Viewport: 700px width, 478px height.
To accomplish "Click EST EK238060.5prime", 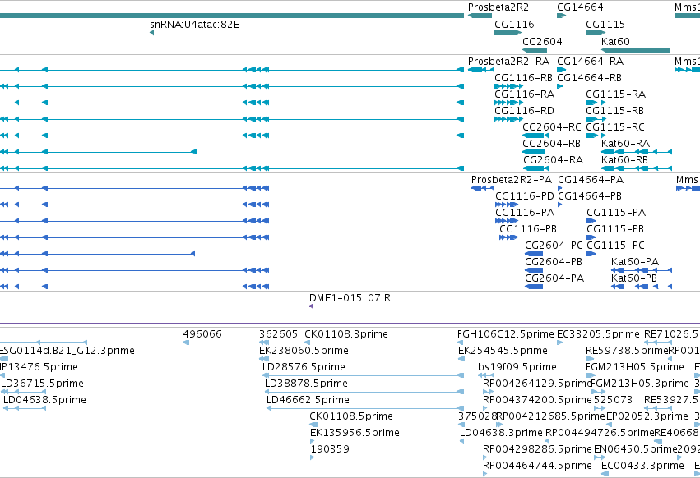I will [304, 351].
